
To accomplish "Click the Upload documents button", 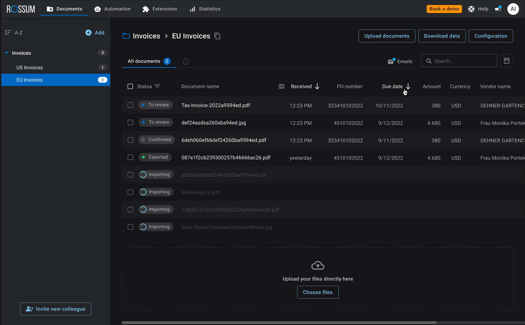I will pos(387,36).
